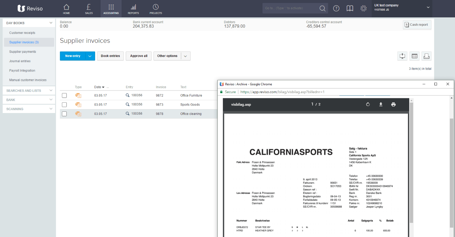Click the search magnifier in top bar
455x237 pixels.
tap(322, 8)
